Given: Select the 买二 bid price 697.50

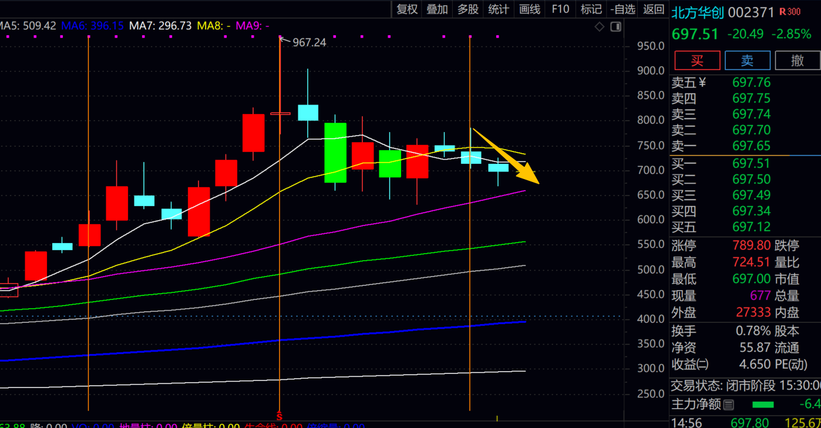Looking at the screenshot, I should coord(751,180).
